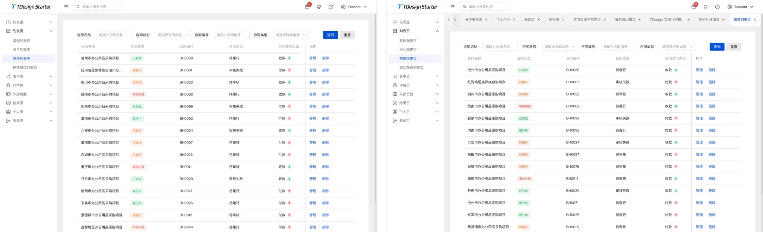
Task: Click the 仪表盘 dashboard icon in tabless window sidebar
Action: pos(8,22)
